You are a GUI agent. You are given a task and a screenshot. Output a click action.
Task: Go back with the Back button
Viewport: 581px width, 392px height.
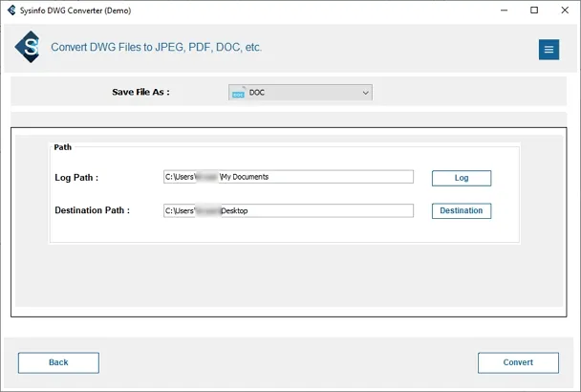click(x=58, y=362)
